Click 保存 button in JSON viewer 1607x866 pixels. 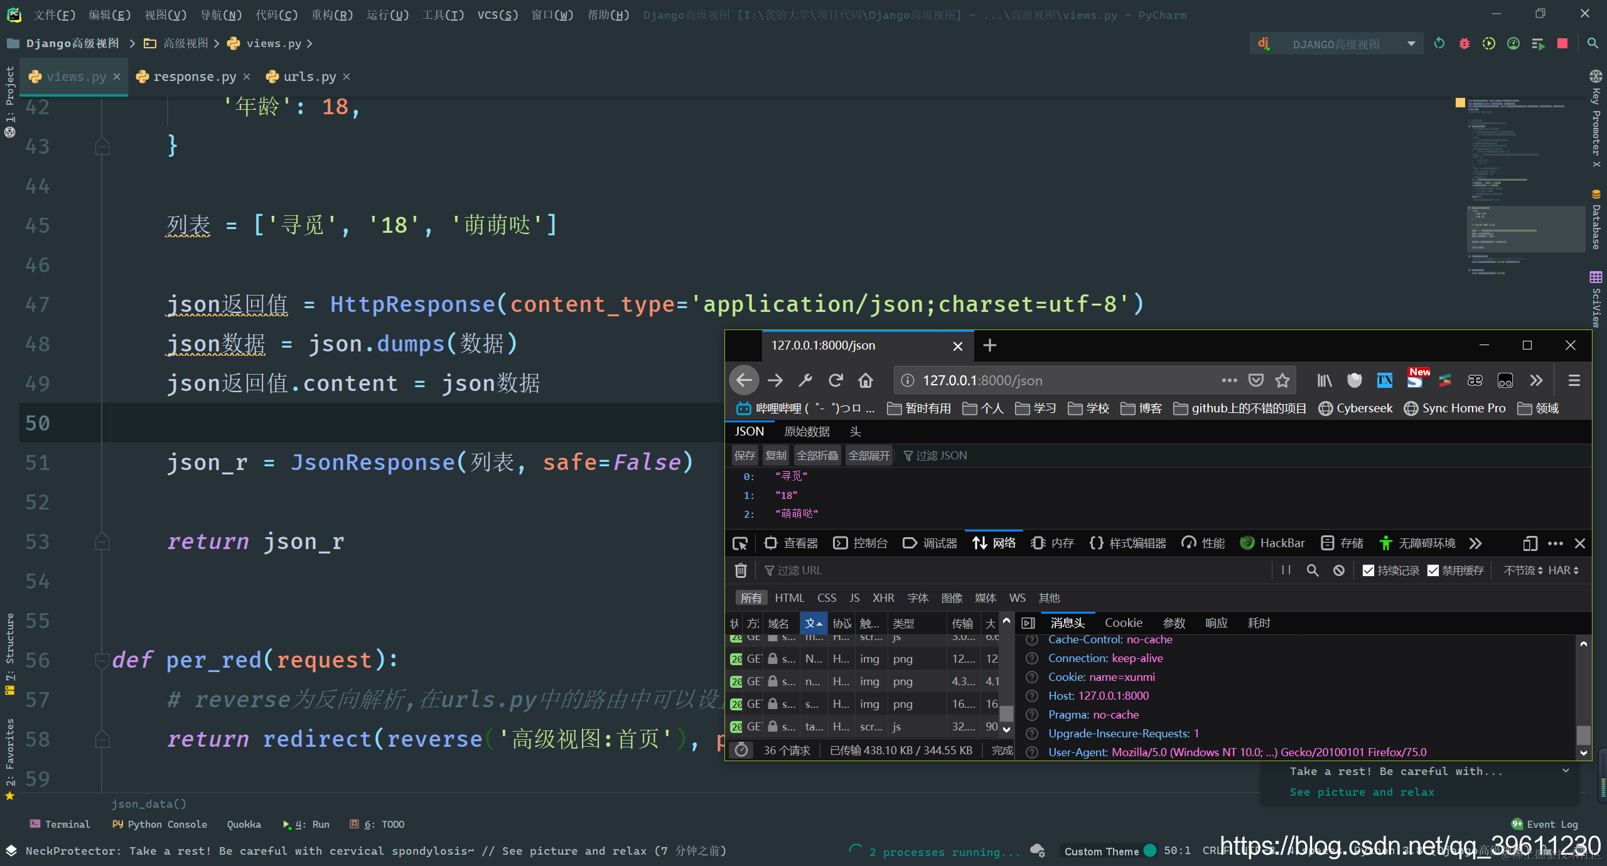(x=745, y=456)
